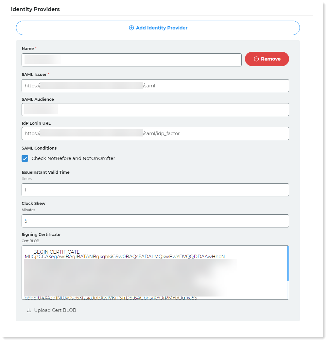Click the upload arrow icon beside Upload Cert BLOB
The height and width of the screenshot is (342, 328).
pos(29,310)
